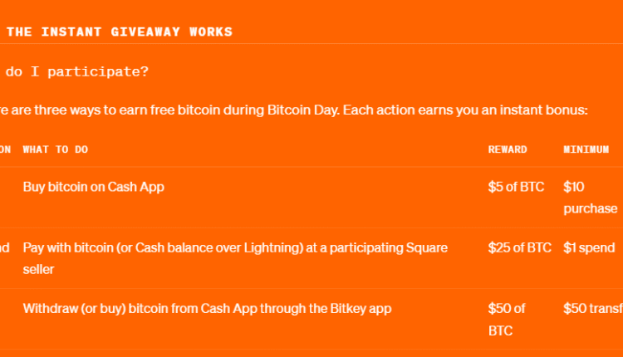Click the "WHAT TO DO" column header
The width and height of the screenshot is (623, 357).
pos(56,149)
